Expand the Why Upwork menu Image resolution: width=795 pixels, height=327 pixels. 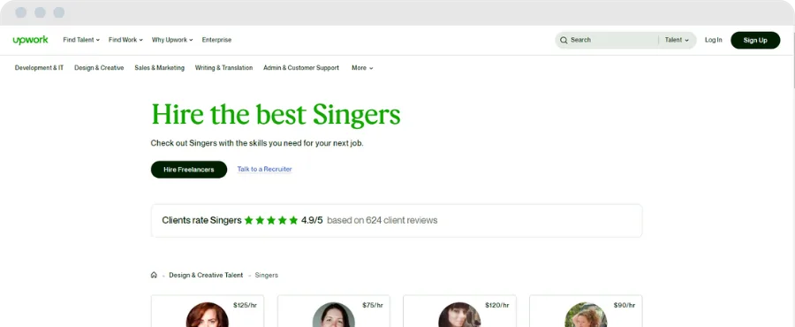point(172,40)
